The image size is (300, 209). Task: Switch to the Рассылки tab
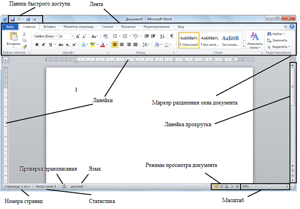tap(128, 27)
